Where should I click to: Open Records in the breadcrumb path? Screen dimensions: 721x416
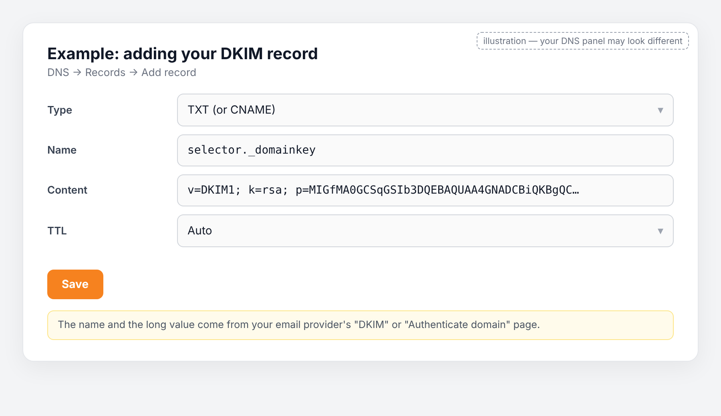point(105,72)
